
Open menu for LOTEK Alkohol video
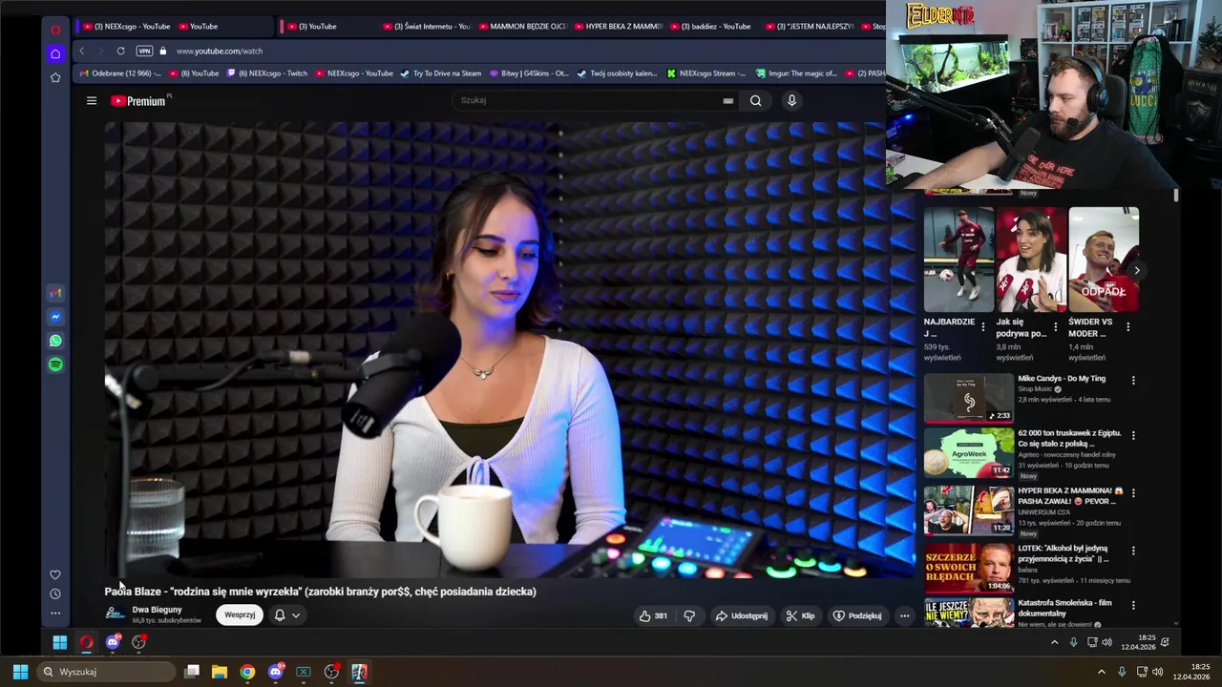coord(1133,551)
